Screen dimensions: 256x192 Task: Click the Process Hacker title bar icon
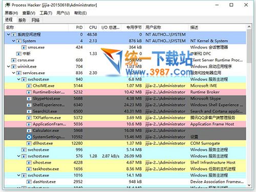pos(8,5)
